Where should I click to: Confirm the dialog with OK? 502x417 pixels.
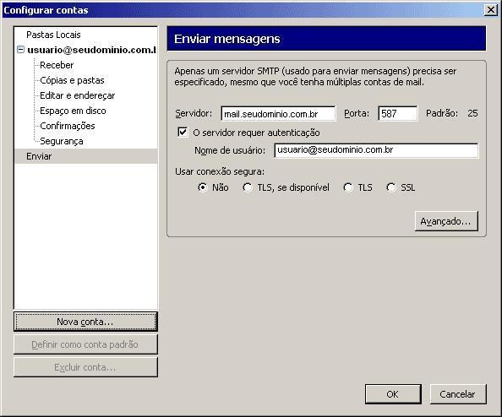point(393,394)
